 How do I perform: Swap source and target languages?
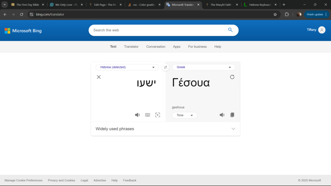165,67
